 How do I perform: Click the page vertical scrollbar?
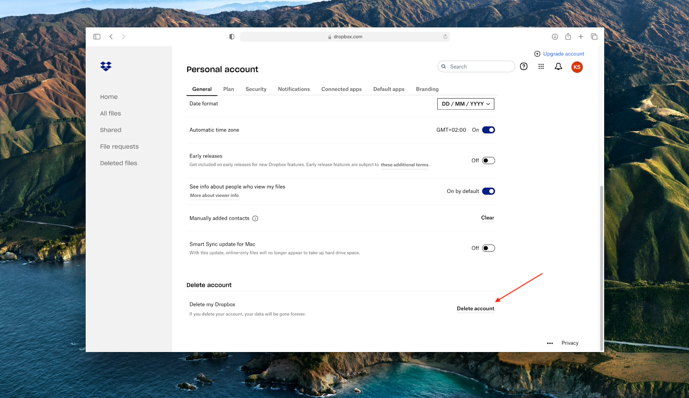point(601,267)
